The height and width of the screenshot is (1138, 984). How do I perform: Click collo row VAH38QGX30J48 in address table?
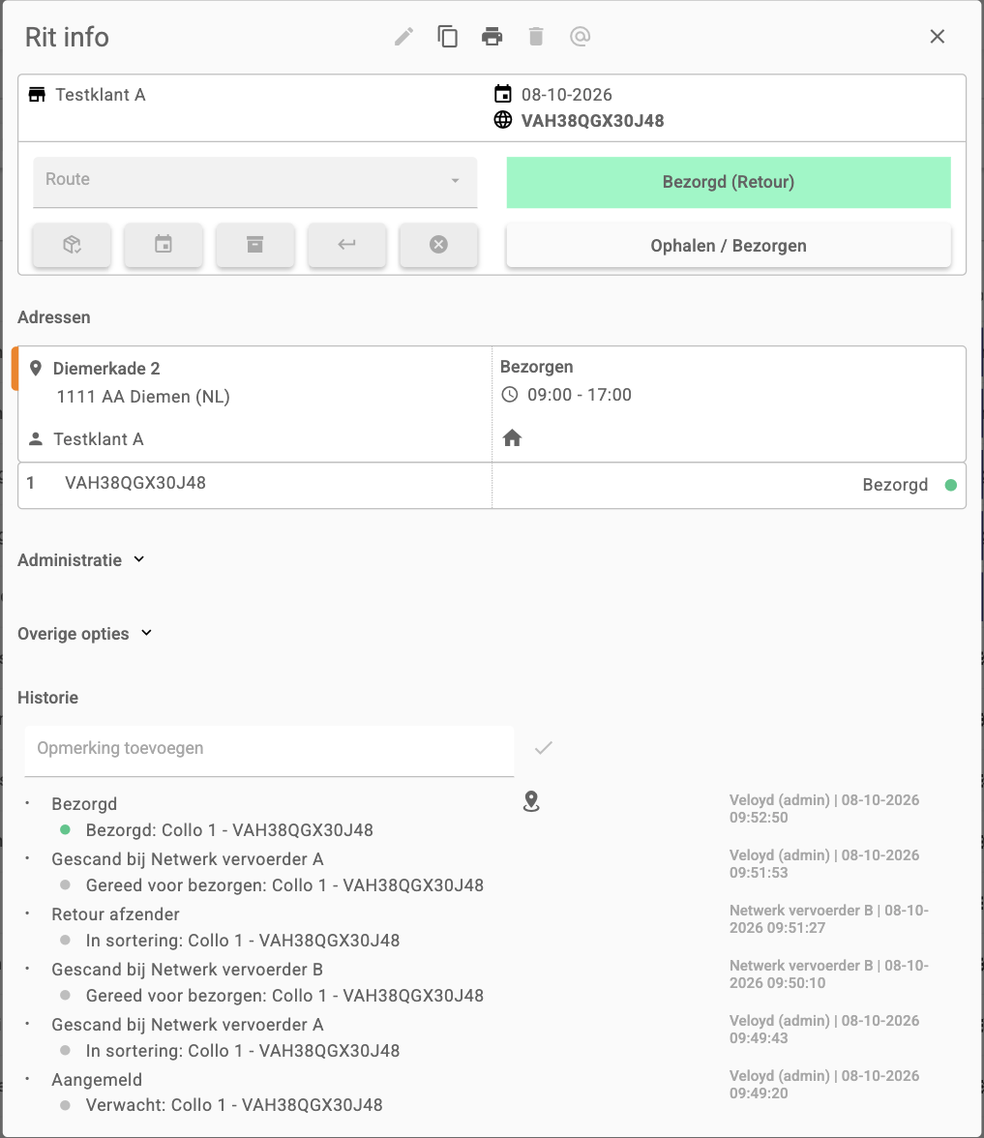492,485
